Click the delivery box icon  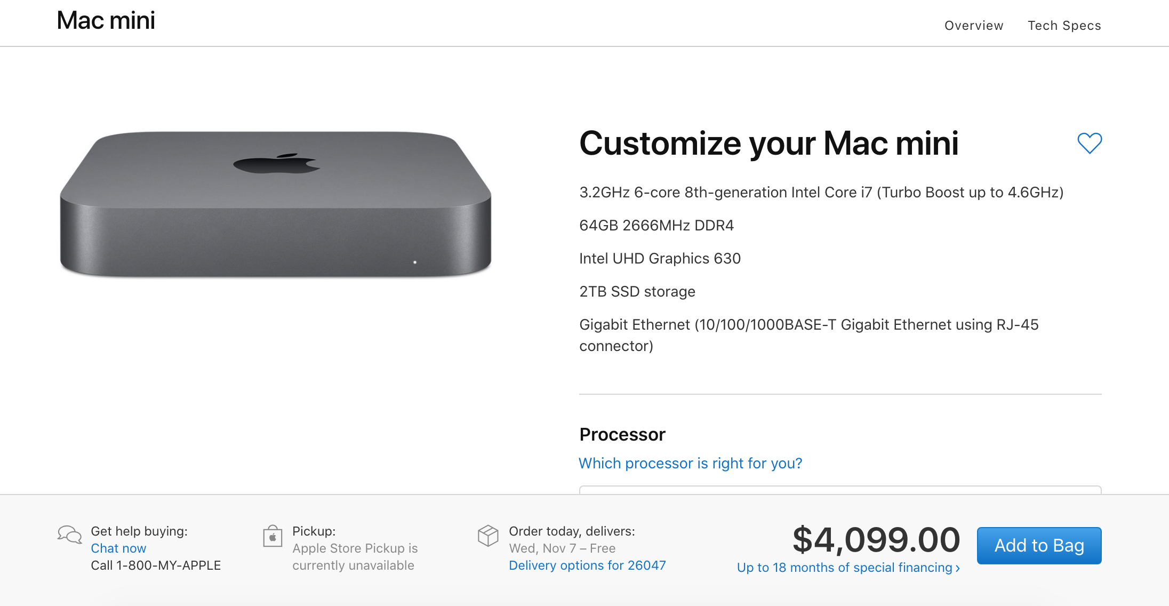coord(487,536)
